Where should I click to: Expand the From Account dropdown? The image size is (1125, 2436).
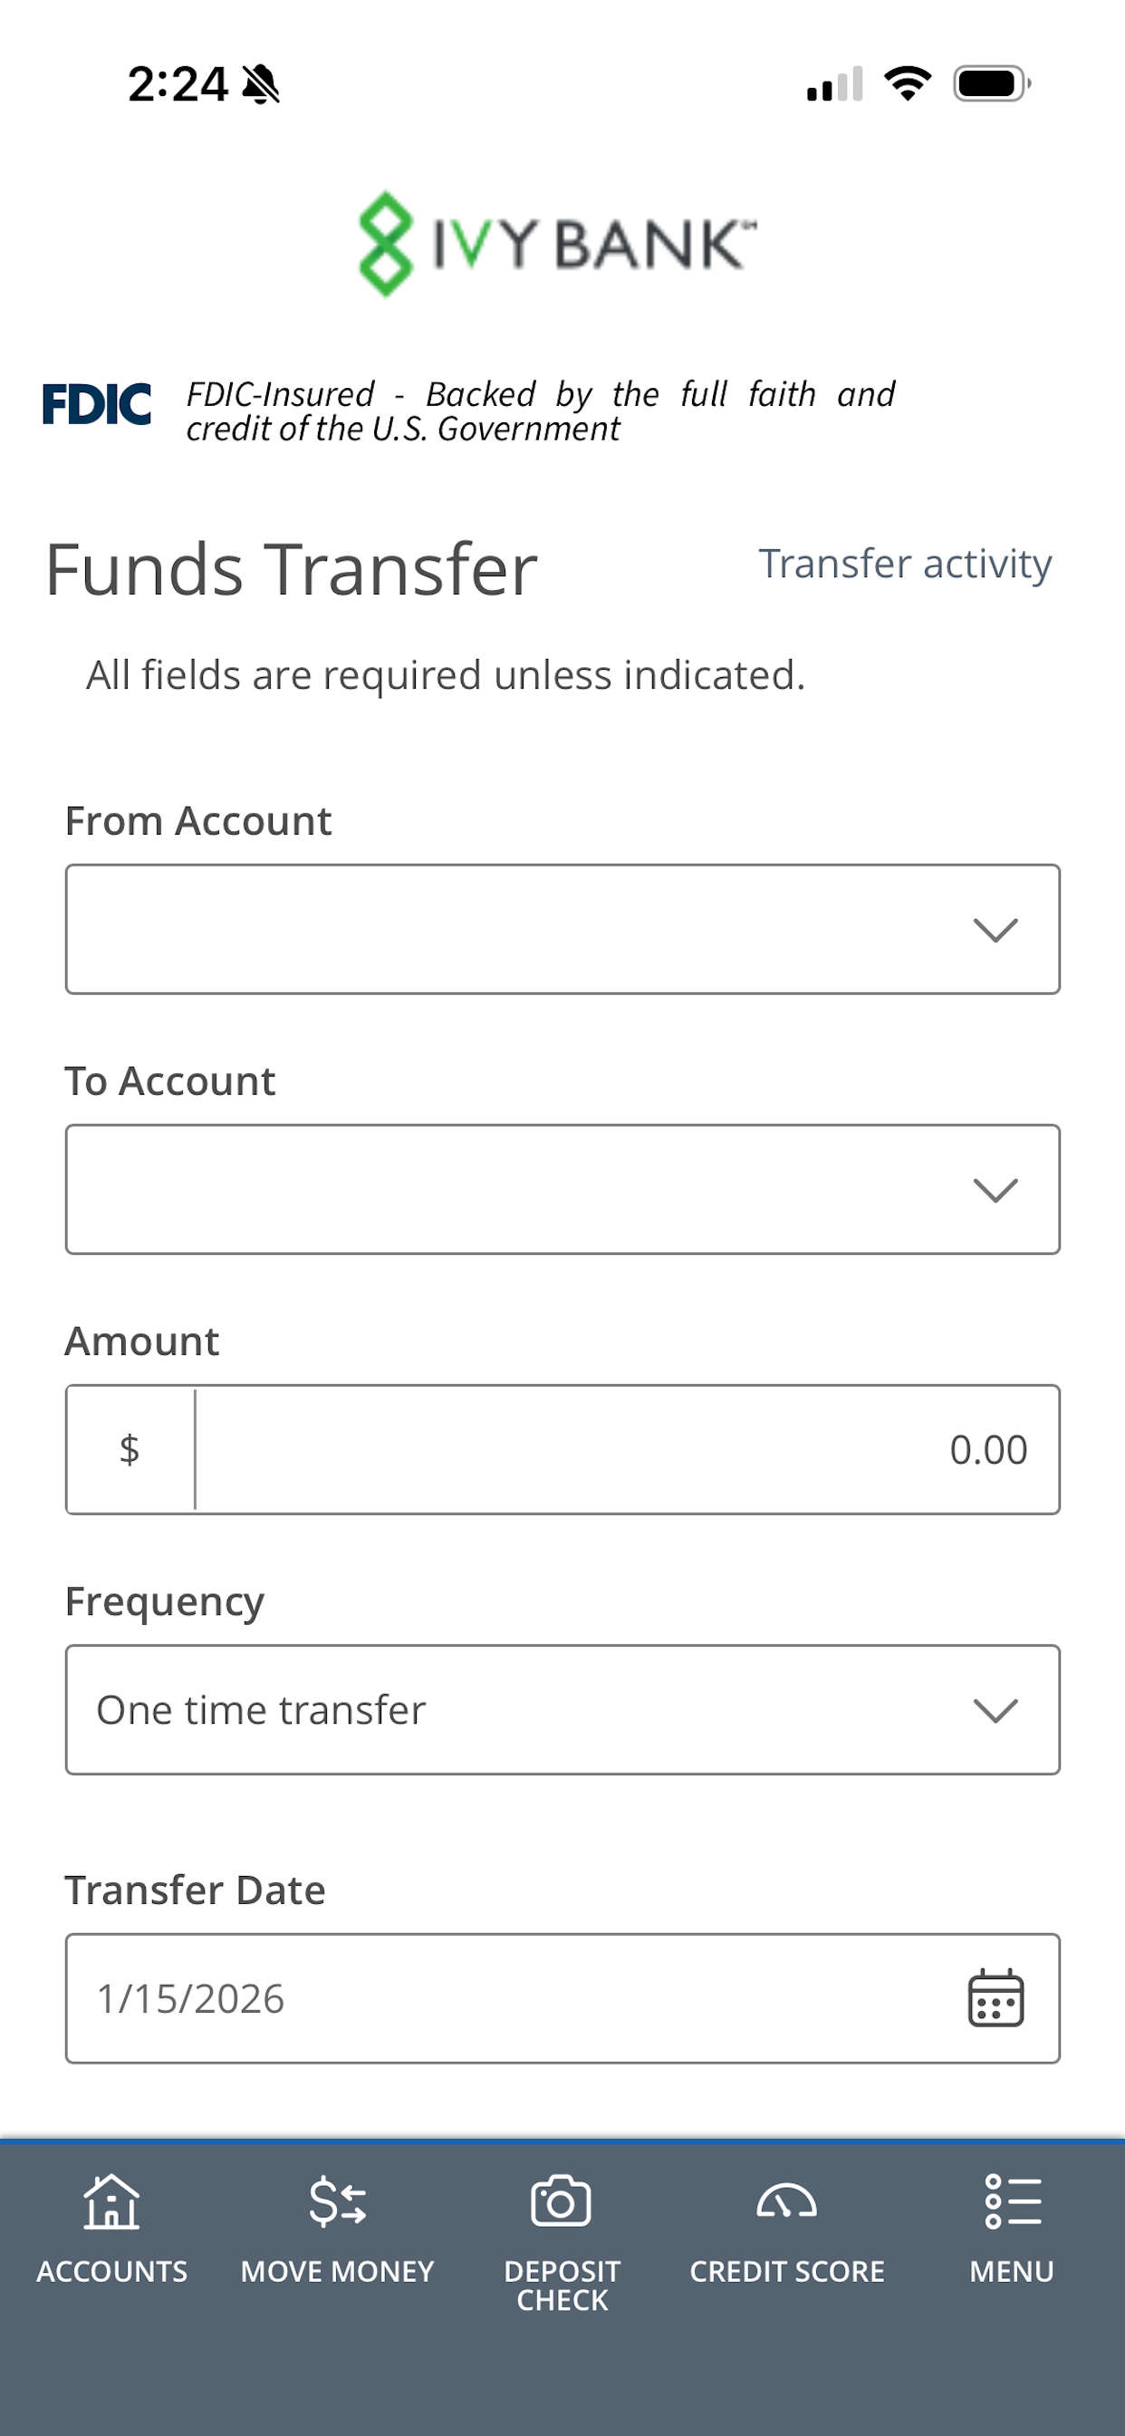(x=562, y=930)
